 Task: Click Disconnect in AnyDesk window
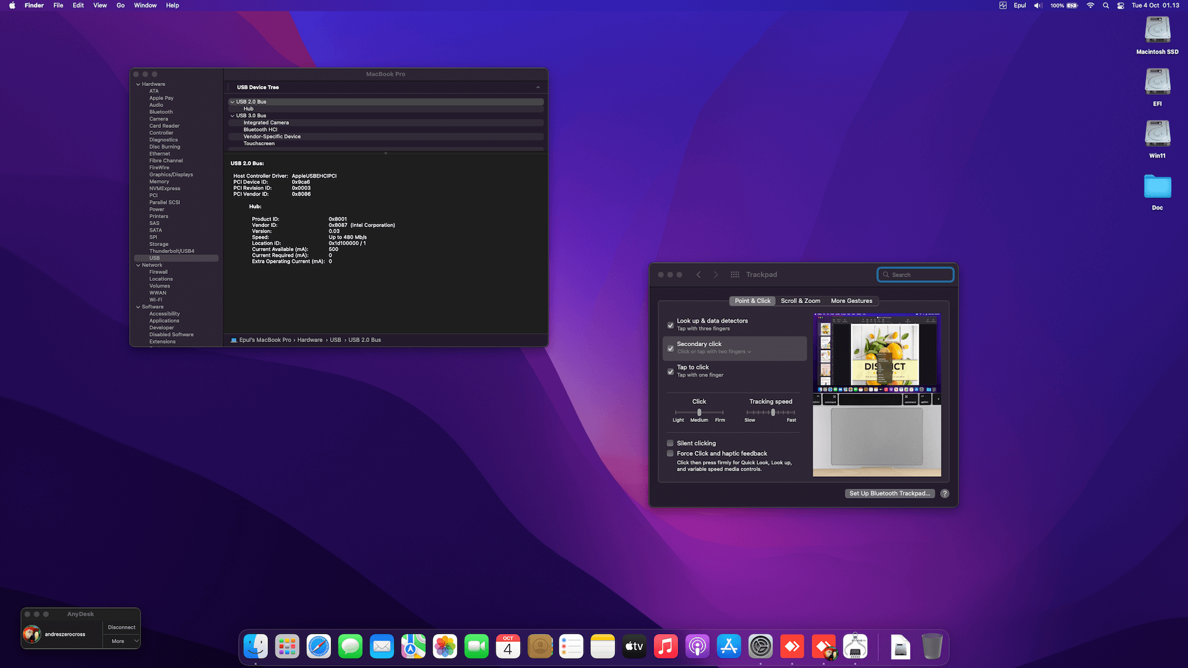pos(122,627)
